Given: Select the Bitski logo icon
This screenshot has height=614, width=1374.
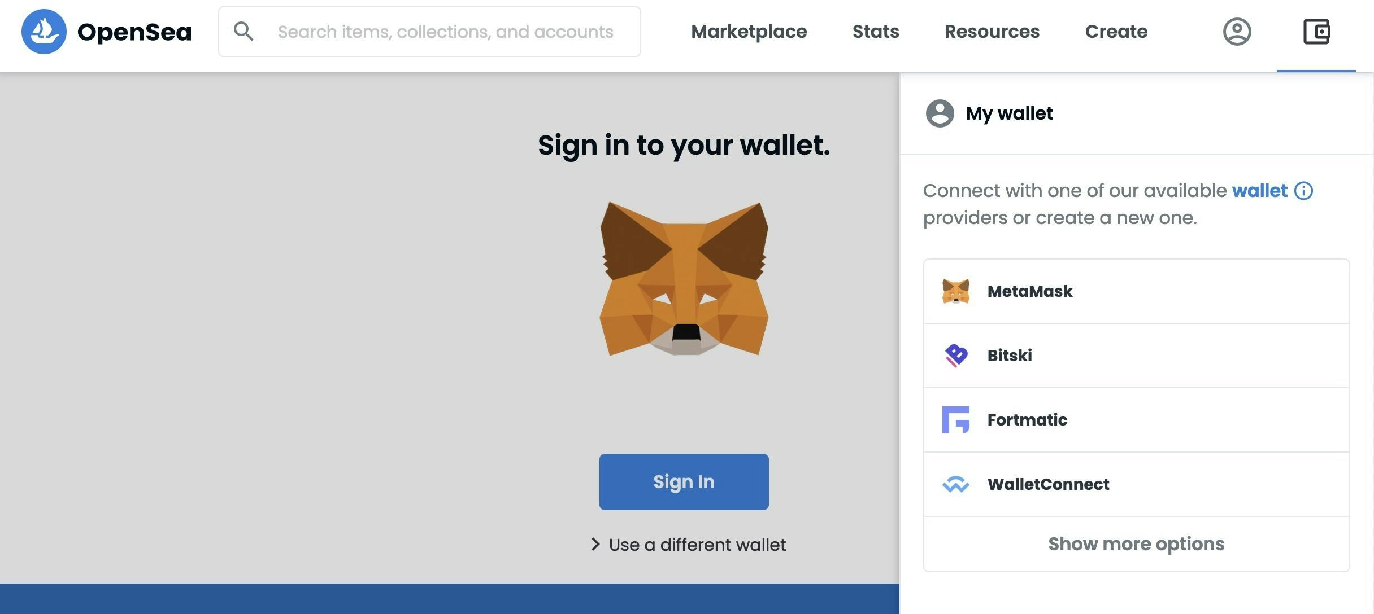Looking at the screenshot, I should 956,356.
